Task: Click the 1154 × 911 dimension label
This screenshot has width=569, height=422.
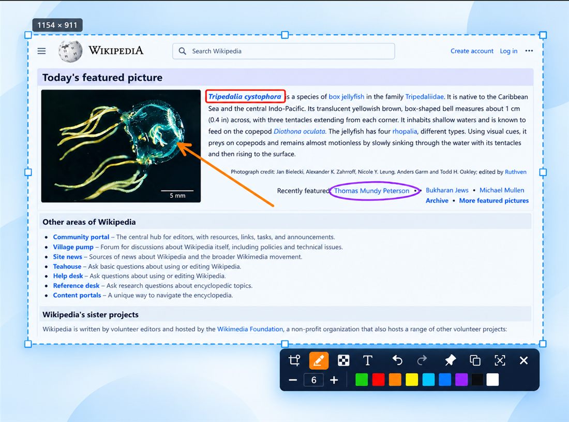Action: (x=57, y=25)
